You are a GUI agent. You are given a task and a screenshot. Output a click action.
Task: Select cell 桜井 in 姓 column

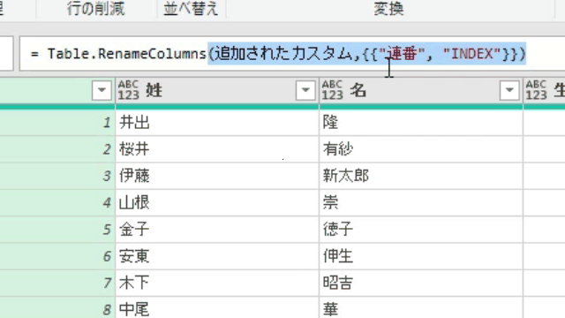click(217, 149)
